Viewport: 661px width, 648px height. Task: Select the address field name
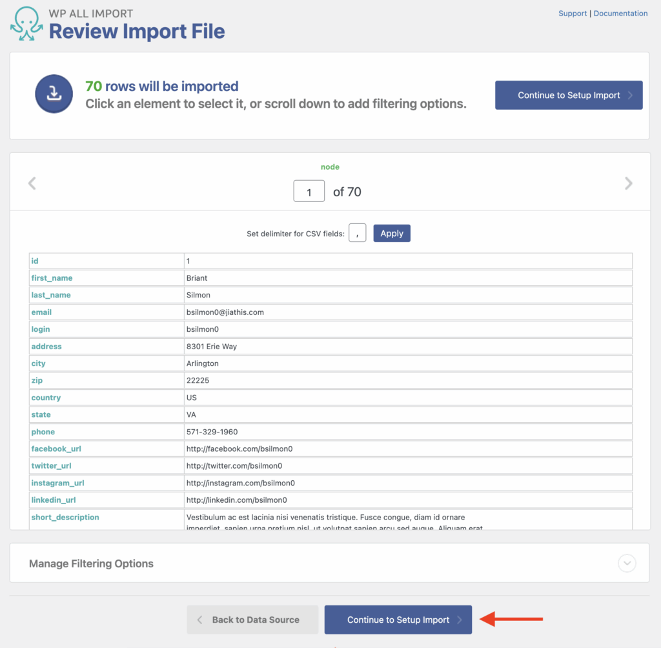pos(46,347)
